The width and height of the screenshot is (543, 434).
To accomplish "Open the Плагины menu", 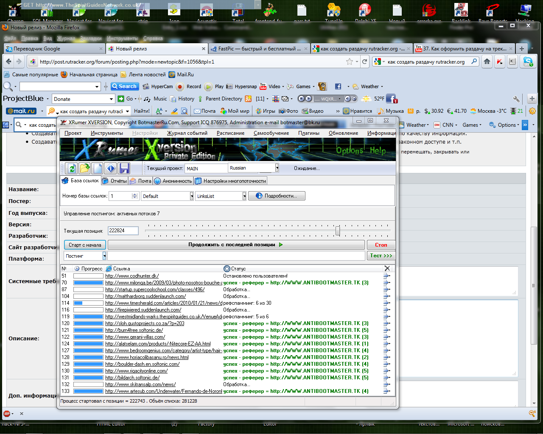I will [x=308, y=133].
